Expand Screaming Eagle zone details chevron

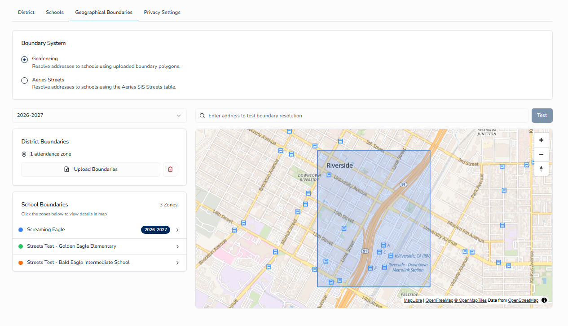click(177, 230)
